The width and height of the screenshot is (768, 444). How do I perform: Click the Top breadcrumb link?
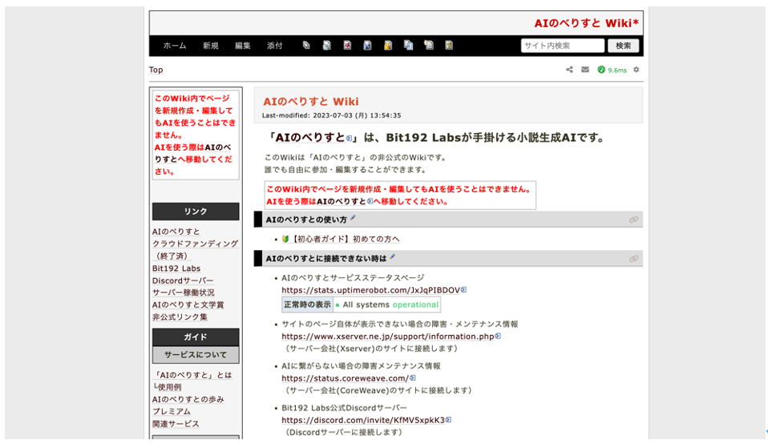(x=156, y=70)
